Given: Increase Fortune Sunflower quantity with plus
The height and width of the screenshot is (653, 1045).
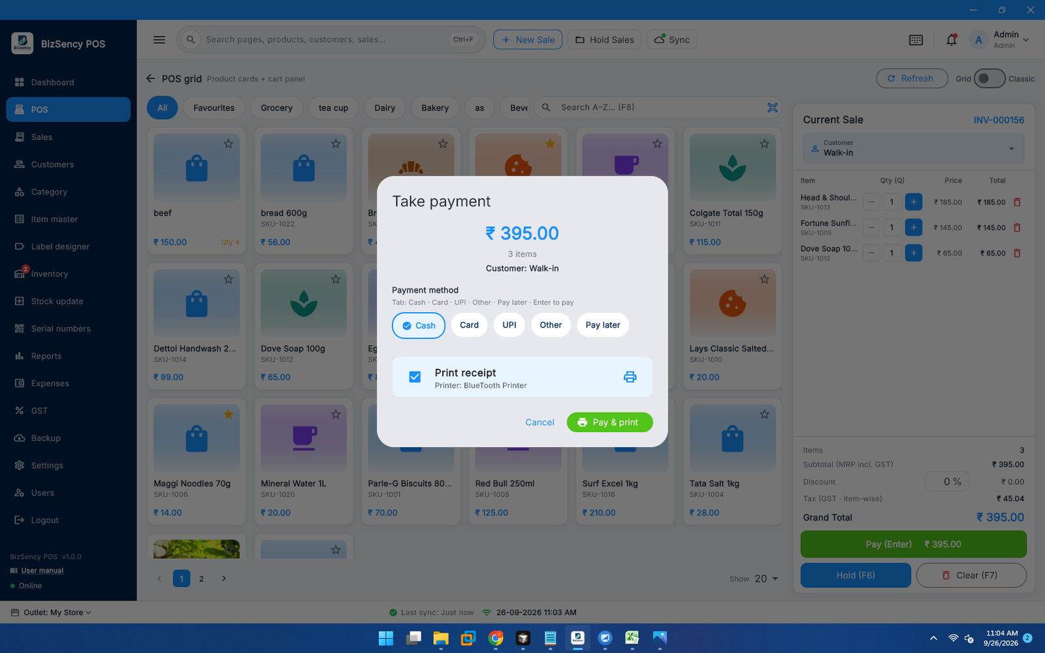Looking at the screenshot, I should [914, 227].
